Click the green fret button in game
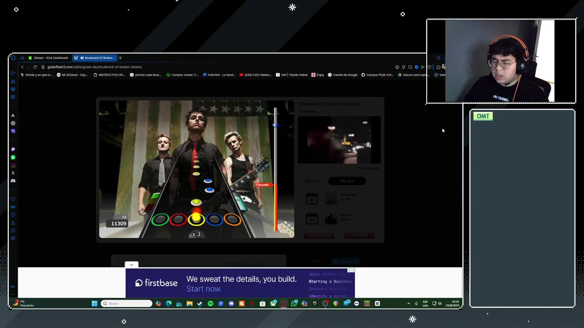This screenshot has width=584, height=328. [x=160, y=220]
